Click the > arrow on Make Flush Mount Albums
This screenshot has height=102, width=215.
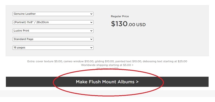click(x=137, y=82)
